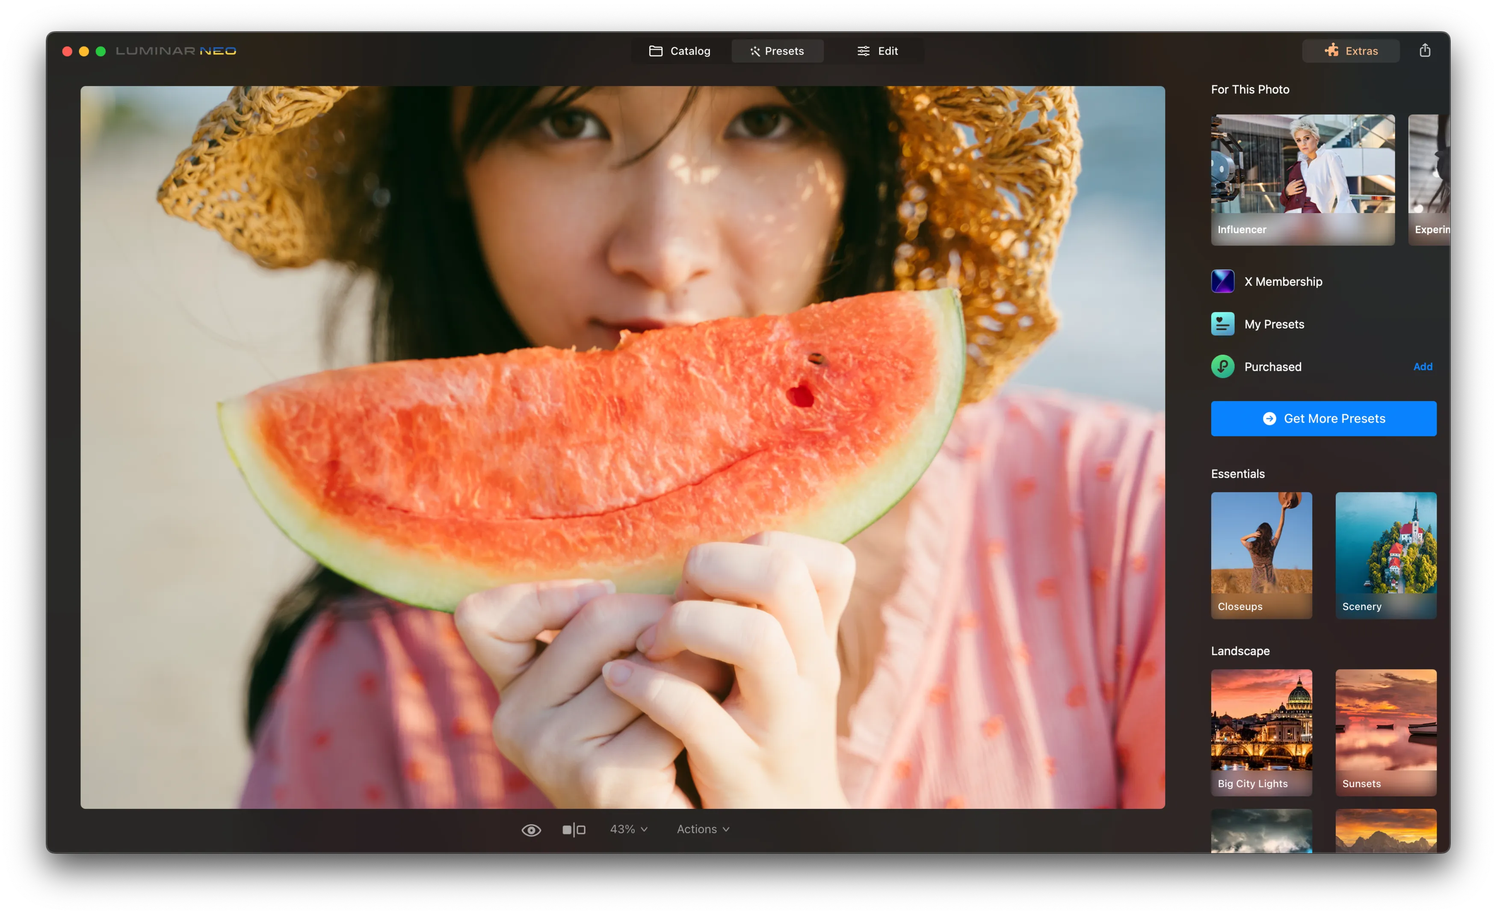Click the green Purchased icon
The image size is (1497, 915).
click(x=1222, y=366)
